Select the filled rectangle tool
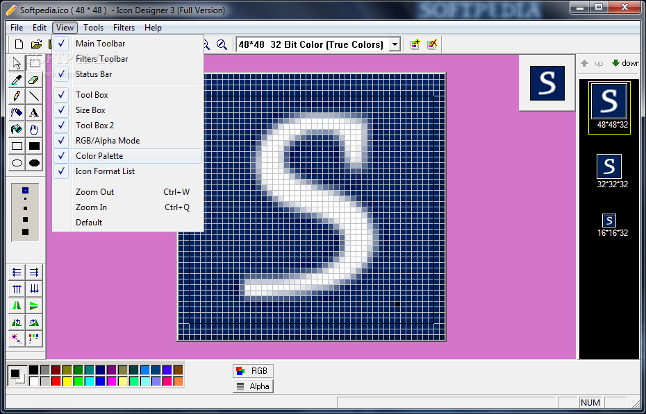646x414 pixels. pos(34,146)
